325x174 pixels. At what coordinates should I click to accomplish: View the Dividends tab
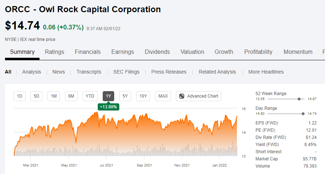click(157, 52)
